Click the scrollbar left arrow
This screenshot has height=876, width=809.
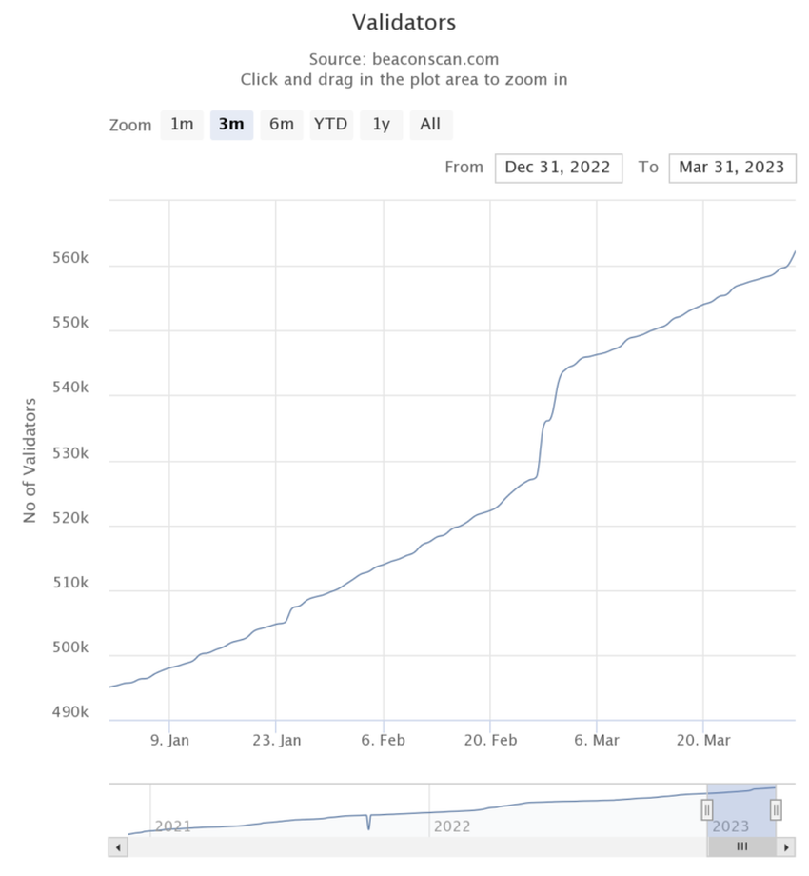pos(117,846)
